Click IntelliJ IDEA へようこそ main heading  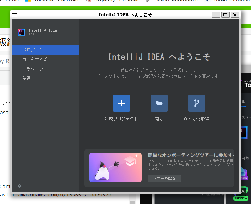click(x=159, y=57)
